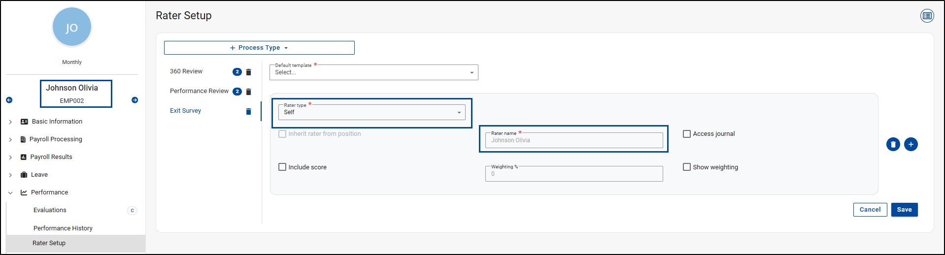This screenshot has height=255, width=945.
Task: Delete the Performance Review process type
Action: tap(248, 92)
